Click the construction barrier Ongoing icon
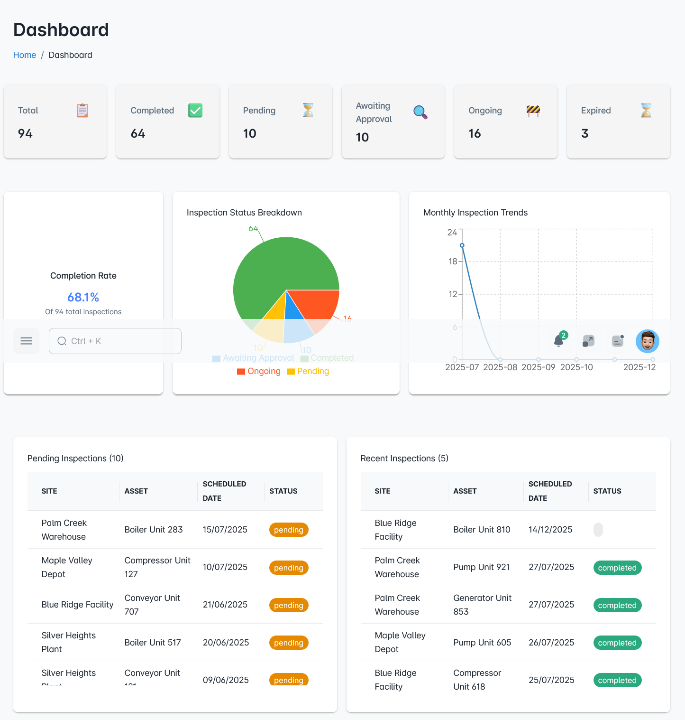685x720 pixels. (x=533, y=111)
